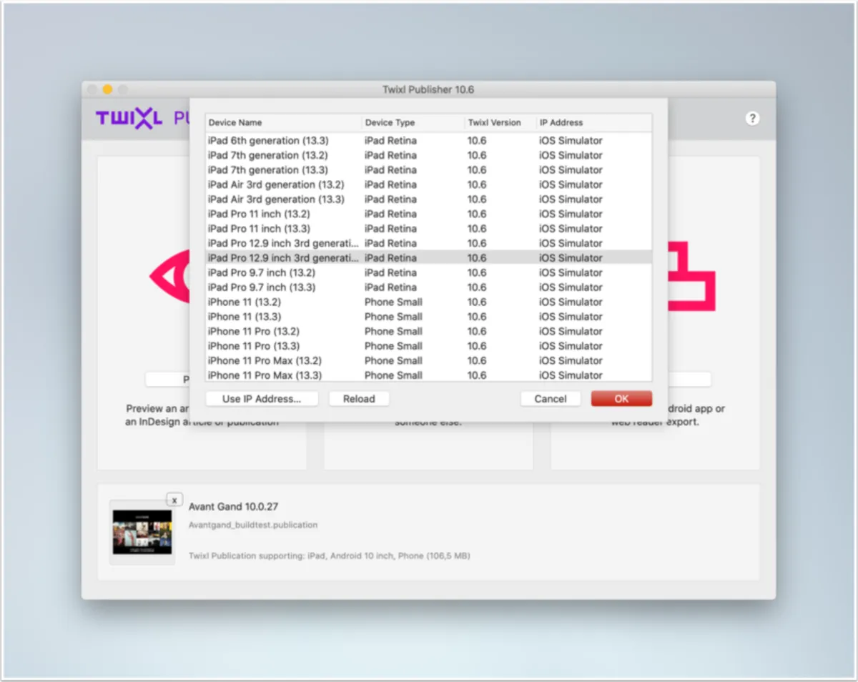Screen dimensions: 858x682
Task: Open the help question mark icon
Action: pos(751,119)
